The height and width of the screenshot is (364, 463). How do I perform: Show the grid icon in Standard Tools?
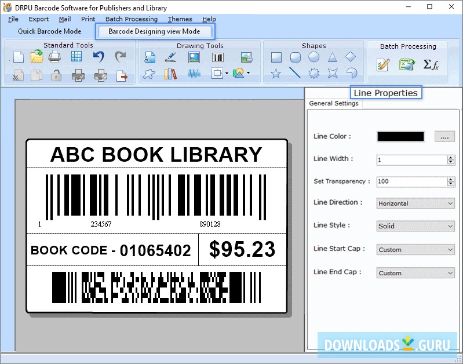point(76,56)
